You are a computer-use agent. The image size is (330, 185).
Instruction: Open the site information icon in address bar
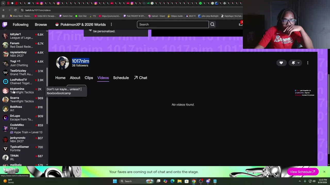[x=22, y=10]
